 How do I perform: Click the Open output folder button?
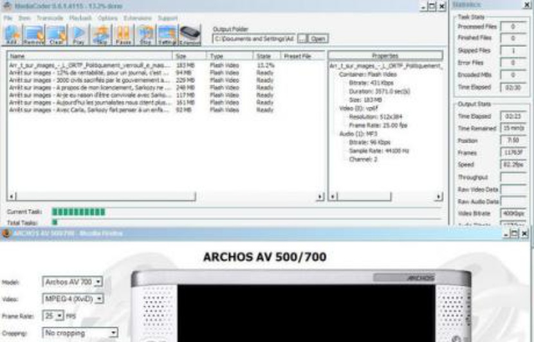pos(318,39)
